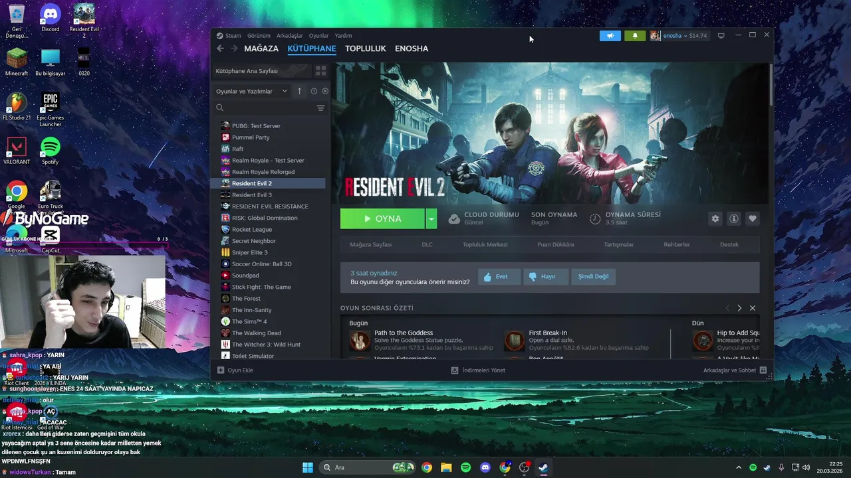Open İndirmeleri Yönet
851x478 pixels.
coord(478,370)
